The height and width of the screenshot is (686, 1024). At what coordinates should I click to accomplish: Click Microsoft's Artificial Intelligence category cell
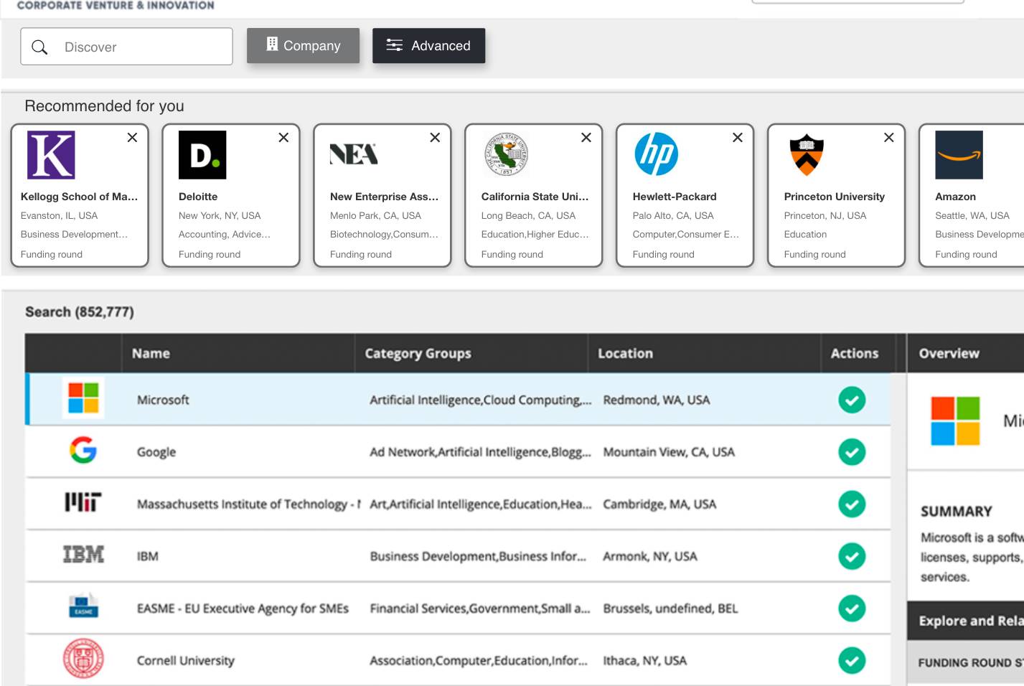[x=480, y=400]
